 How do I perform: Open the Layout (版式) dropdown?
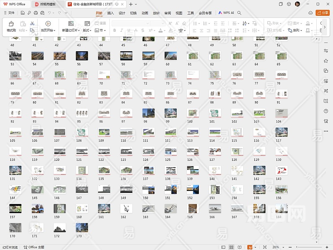point(87,30)
